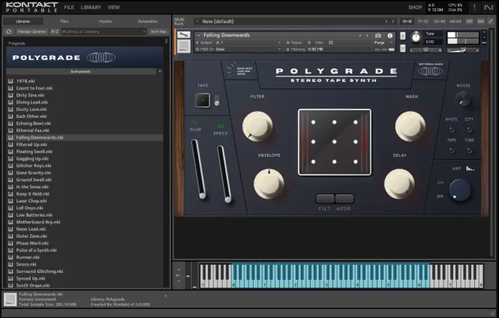The image size is (499, 318).
Task: Click the instrument pan slider
Action: coord(425,50)
